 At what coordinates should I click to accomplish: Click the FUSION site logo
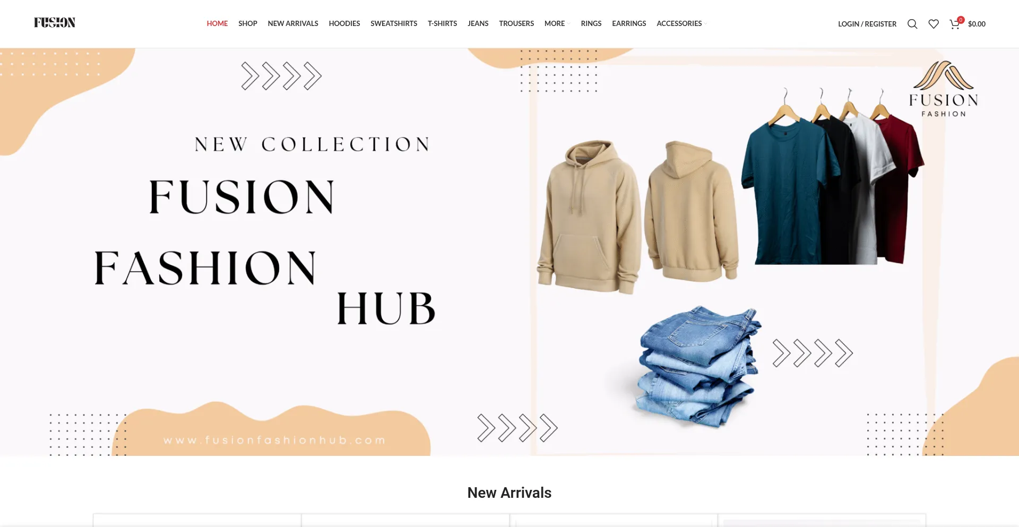tap(55, 22)
